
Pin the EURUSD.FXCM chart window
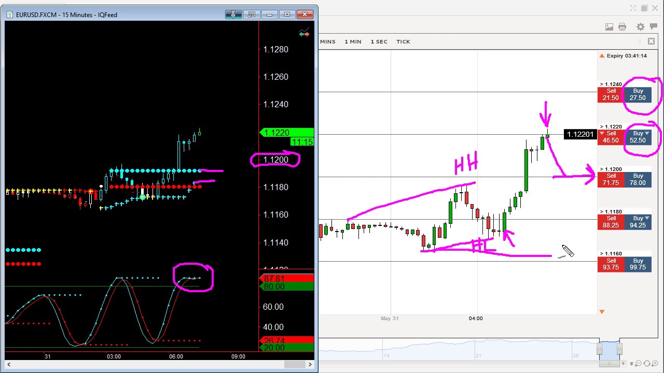pyautogui.click(x=233, y=15)
